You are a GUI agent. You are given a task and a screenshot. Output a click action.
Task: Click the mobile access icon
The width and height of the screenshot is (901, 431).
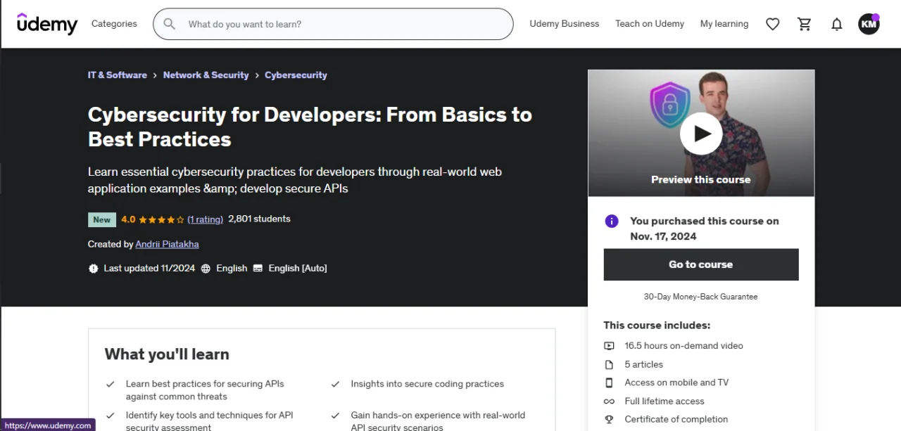(x=609, y=382)
